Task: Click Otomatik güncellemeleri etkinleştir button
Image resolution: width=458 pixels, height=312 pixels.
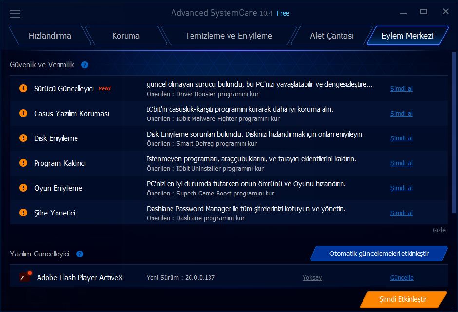Action: pos(379,253)
